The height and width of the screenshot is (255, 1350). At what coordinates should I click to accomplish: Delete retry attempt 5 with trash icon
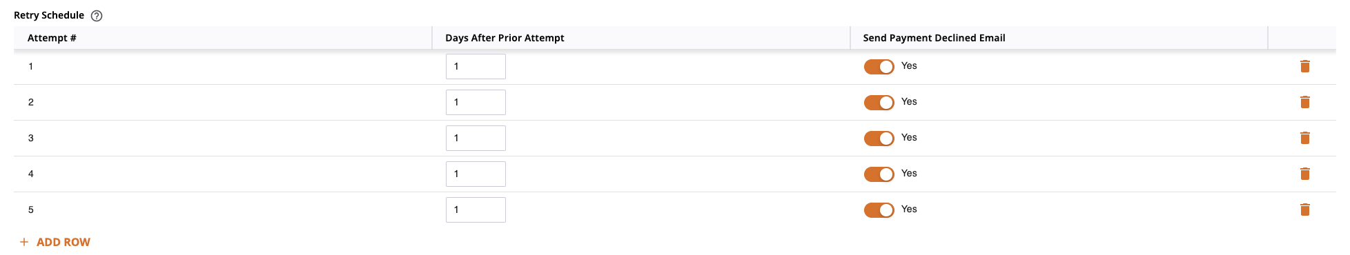click(1305, 210)
